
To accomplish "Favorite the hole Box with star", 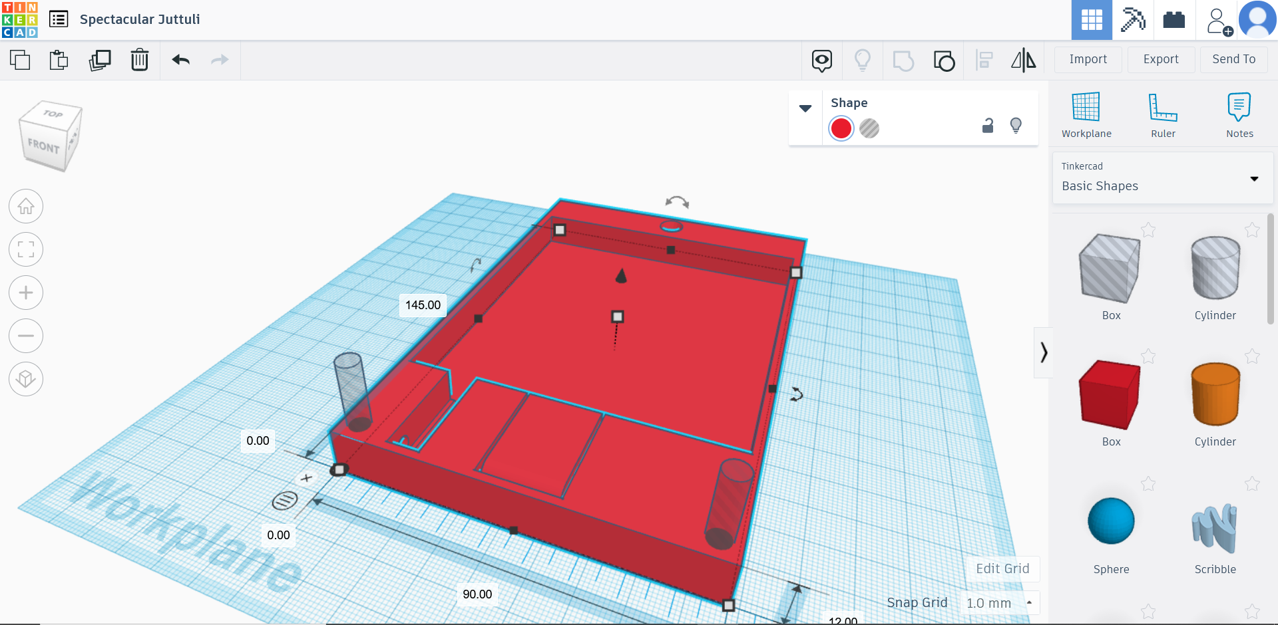I will coord(1148,230).
